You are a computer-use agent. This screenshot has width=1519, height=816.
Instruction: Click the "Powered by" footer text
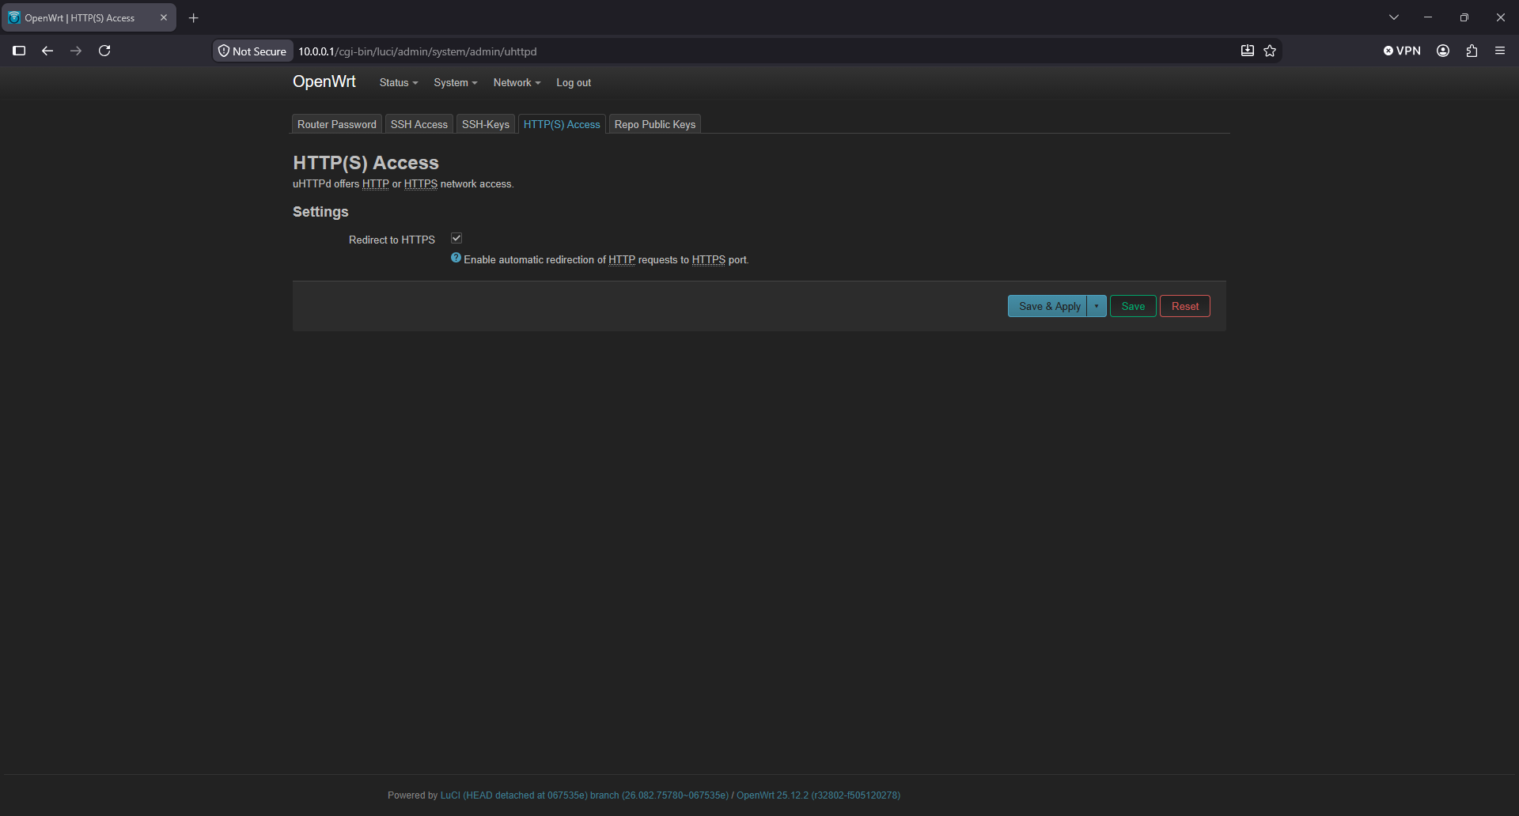tap(412, 795)
